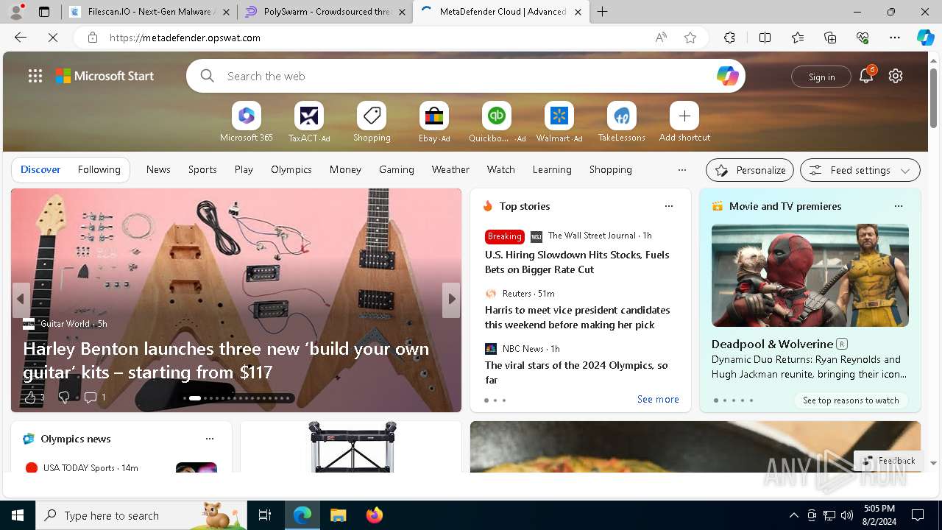Click the Sign in button
Image resolution: width=942 pixels, height=530 pixels.
[x=821, y=77]
